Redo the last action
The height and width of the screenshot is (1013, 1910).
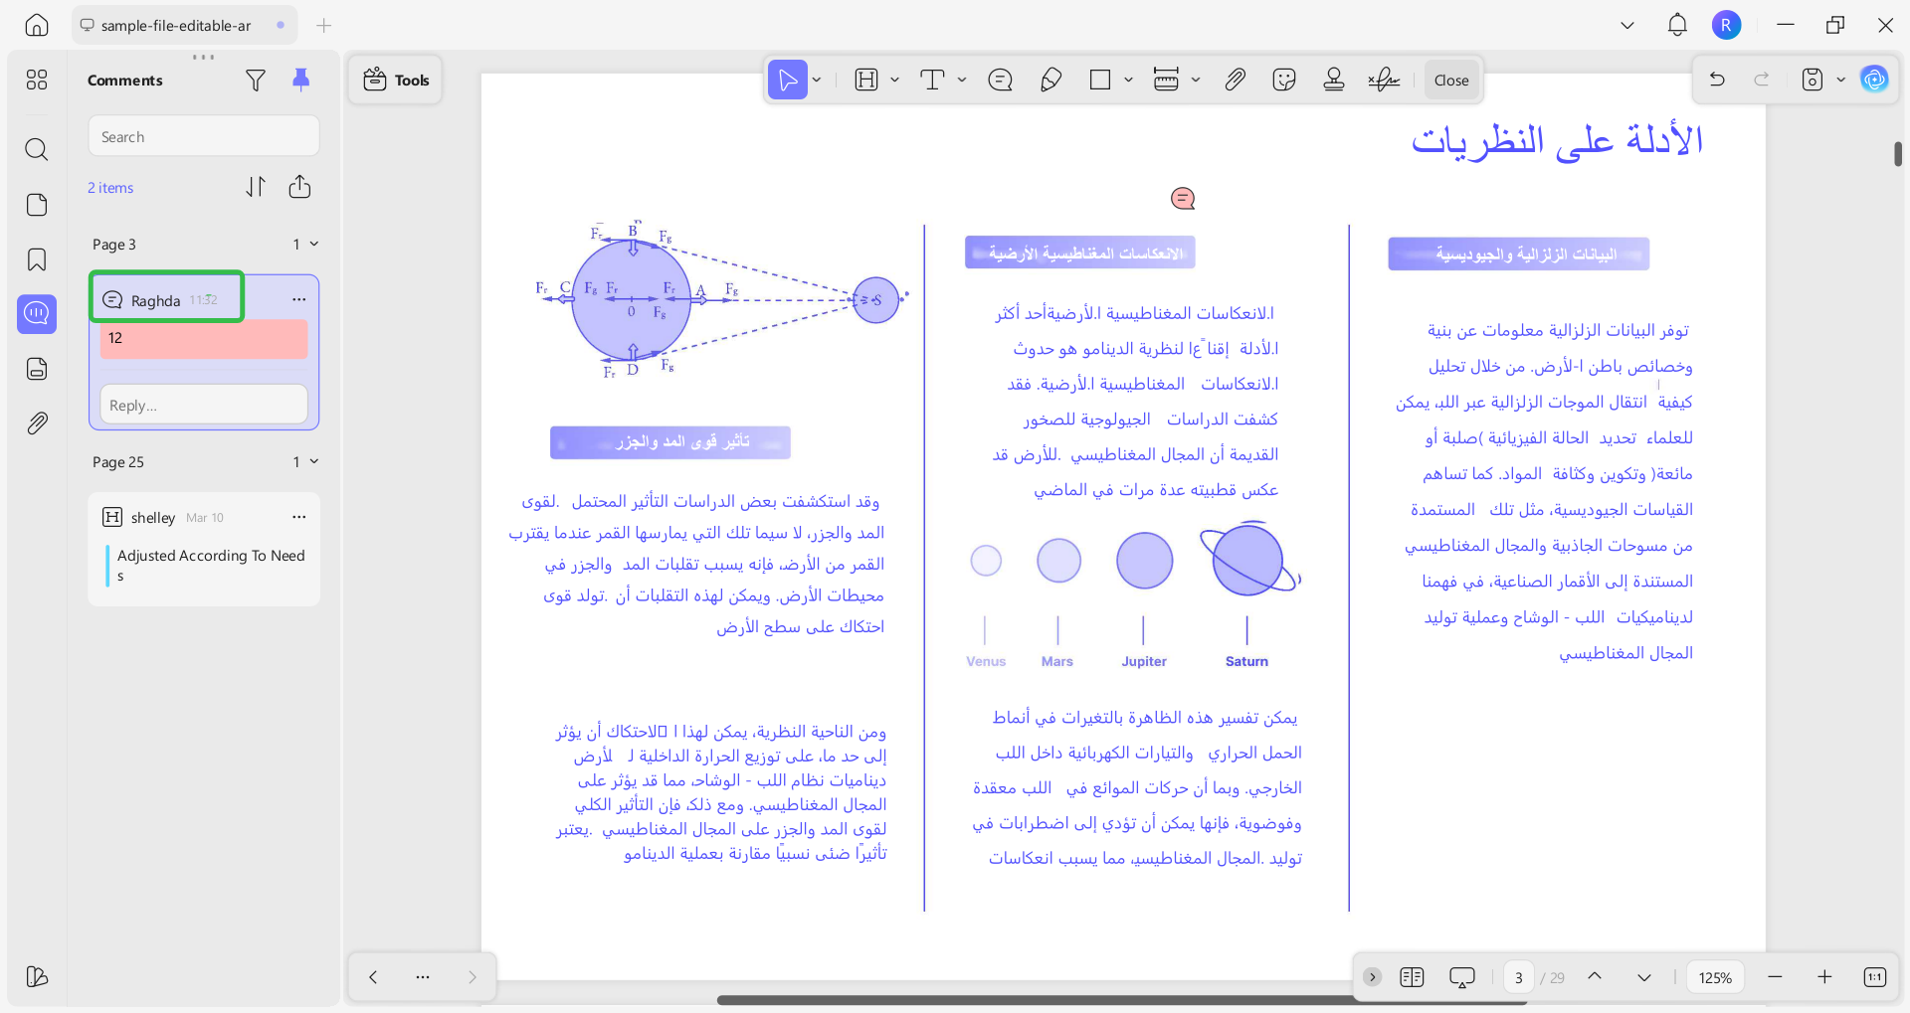pyautogui.click(x=1762, y=80)
